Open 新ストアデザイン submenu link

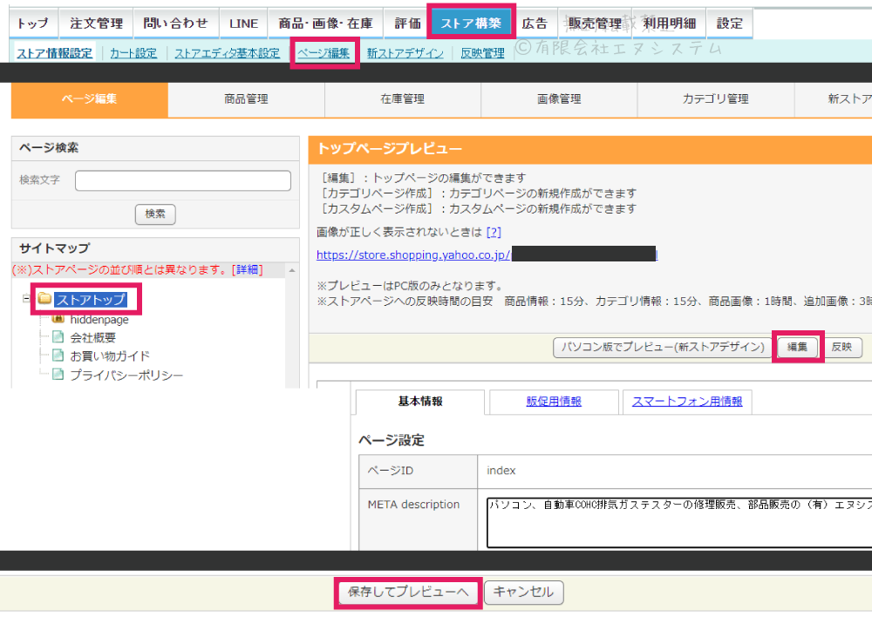coord(405,53)
